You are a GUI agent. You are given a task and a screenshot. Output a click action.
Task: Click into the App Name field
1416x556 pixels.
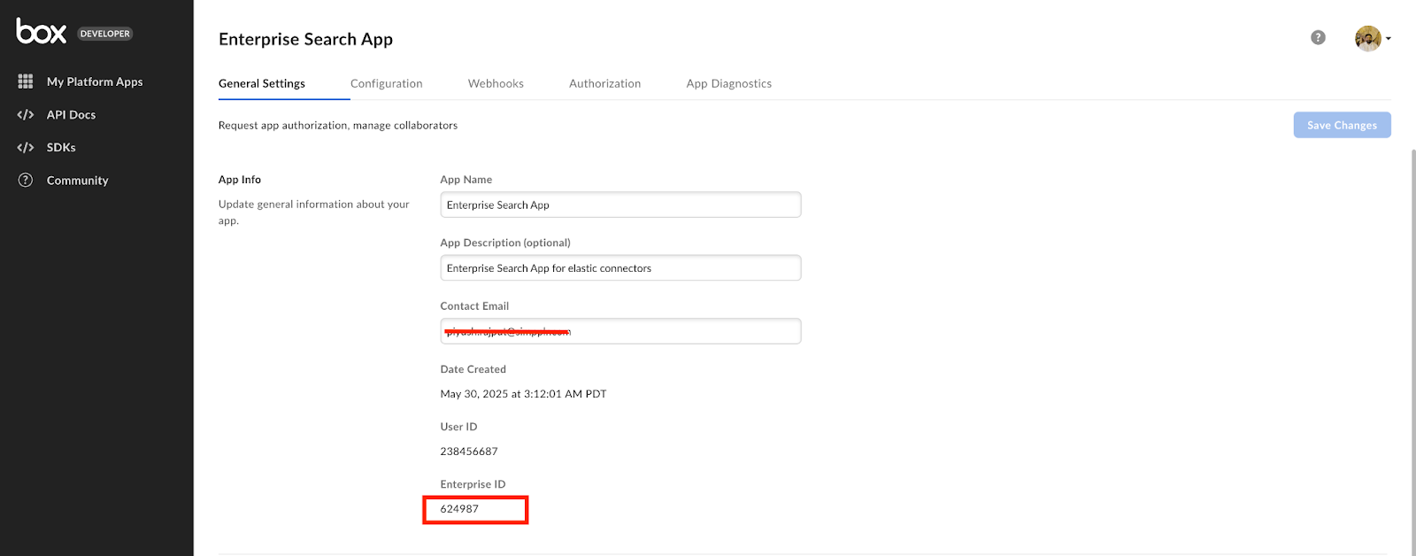click(620, 205)
